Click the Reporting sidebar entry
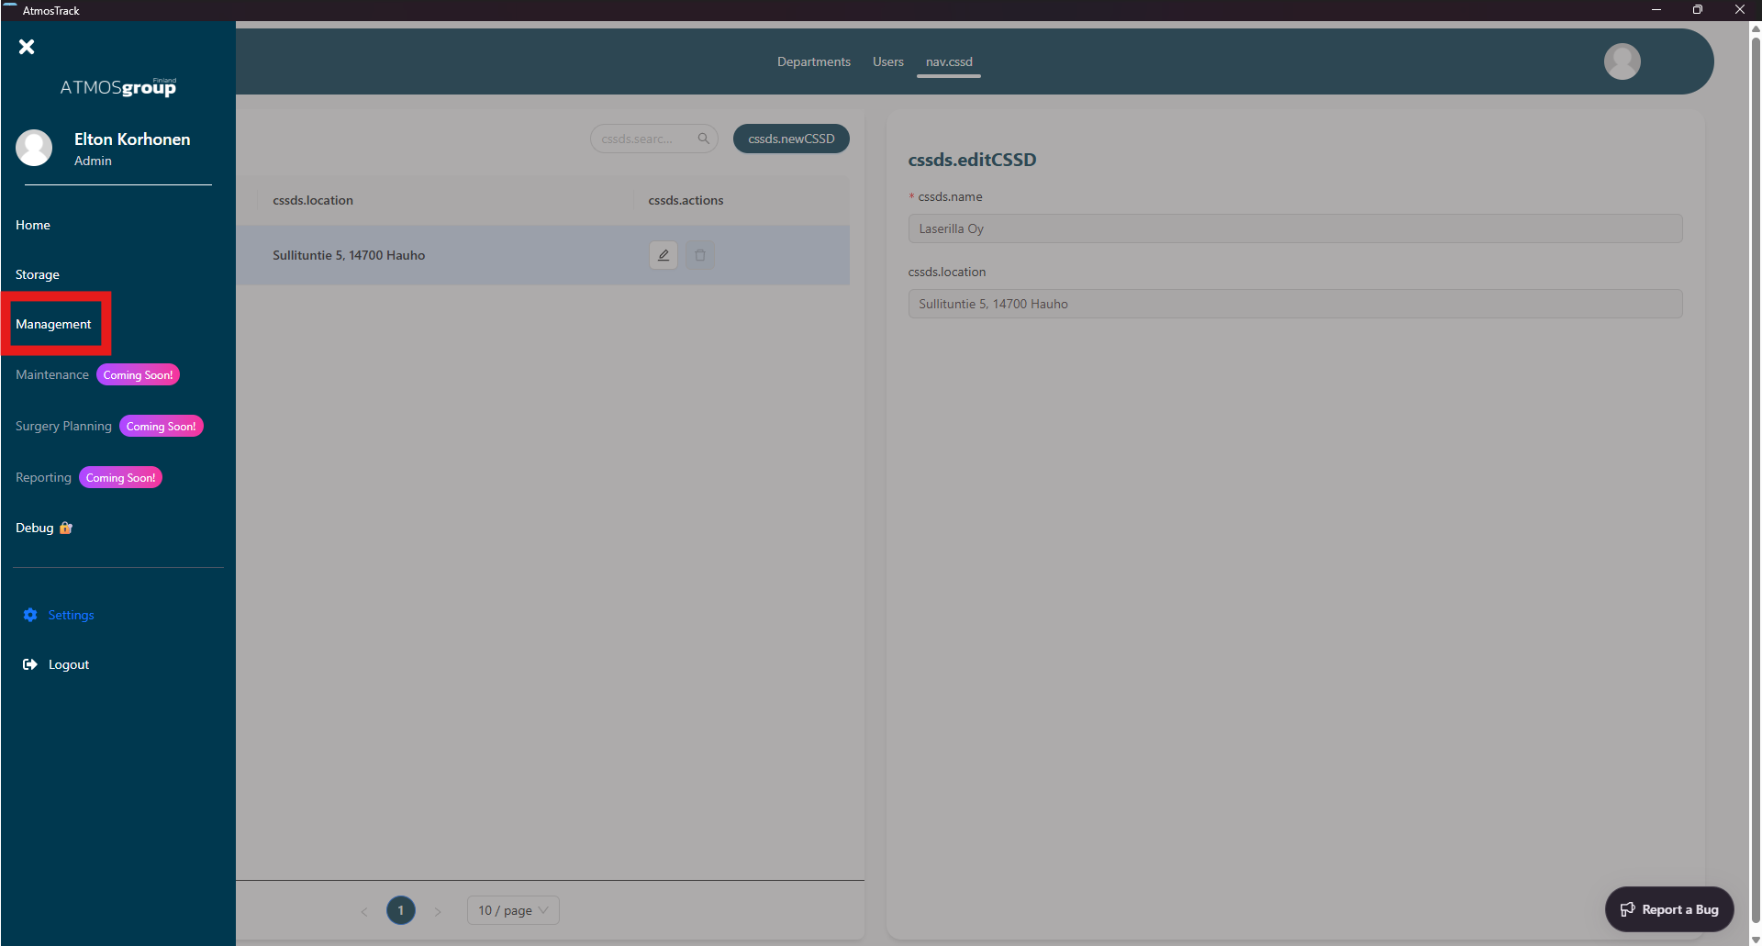1762x946 pixels. pos(43,477)
